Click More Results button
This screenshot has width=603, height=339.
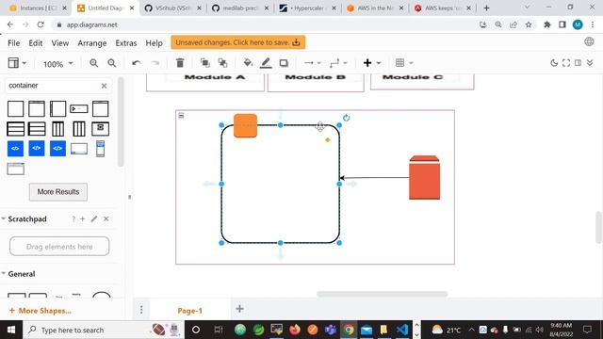(58, 192)
